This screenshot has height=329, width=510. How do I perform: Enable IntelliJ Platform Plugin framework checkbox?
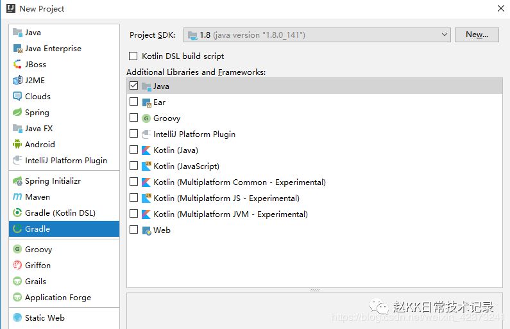(x=133, y=133)
